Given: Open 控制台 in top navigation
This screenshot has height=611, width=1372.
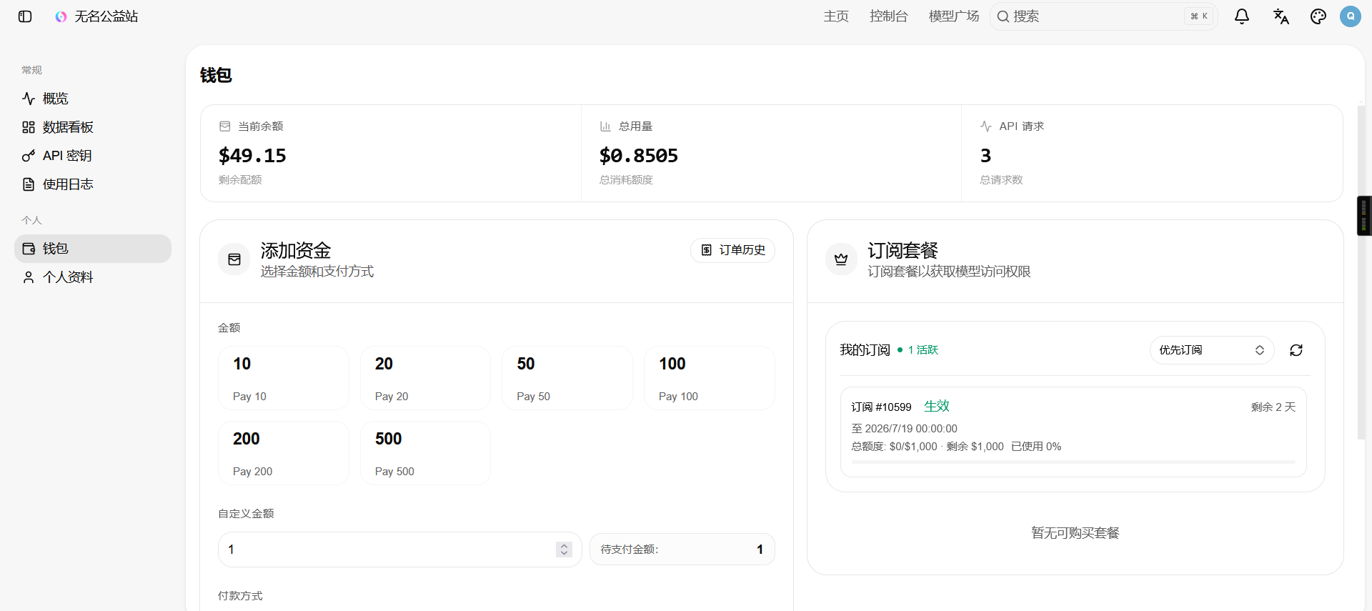Looking at the screenshot, I should (889, 16).
